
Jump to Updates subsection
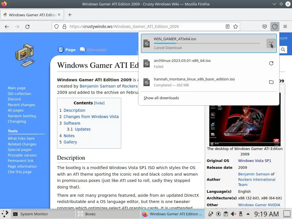click(83, 129)
